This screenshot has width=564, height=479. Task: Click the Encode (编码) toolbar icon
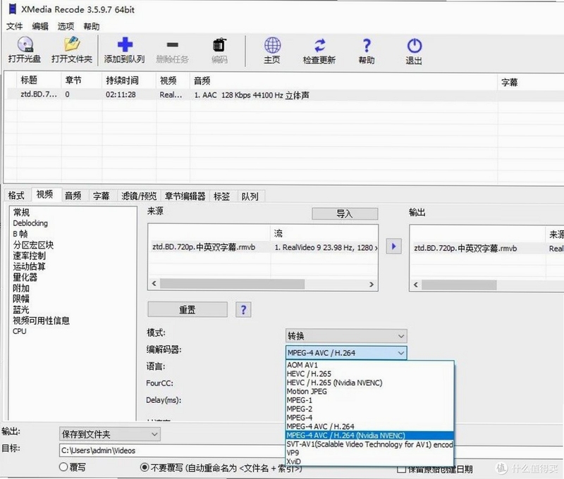pyautogui.click(x=219, y=45)
